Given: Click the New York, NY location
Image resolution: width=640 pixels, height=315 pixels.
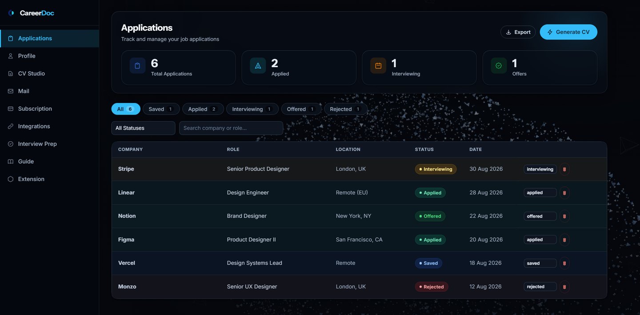Looking at the screenshot, I should tap(353, 216).
